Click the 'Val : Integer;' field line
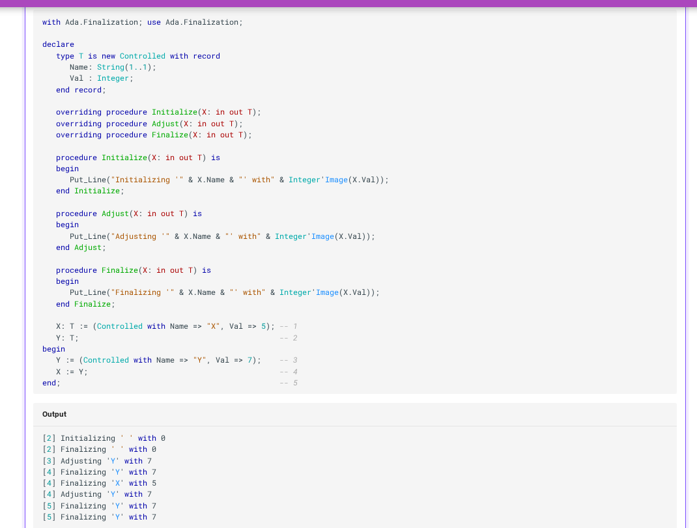This screenshot has height=528, width=697. coord(102,78)
